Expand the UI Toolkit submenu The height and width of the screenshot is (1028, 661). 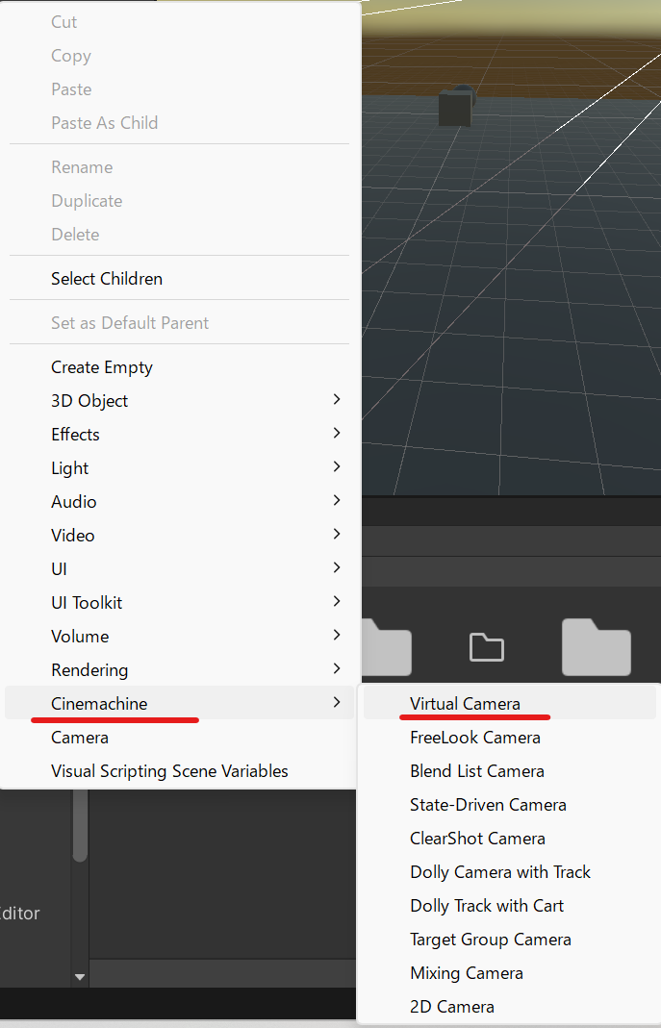86,602
